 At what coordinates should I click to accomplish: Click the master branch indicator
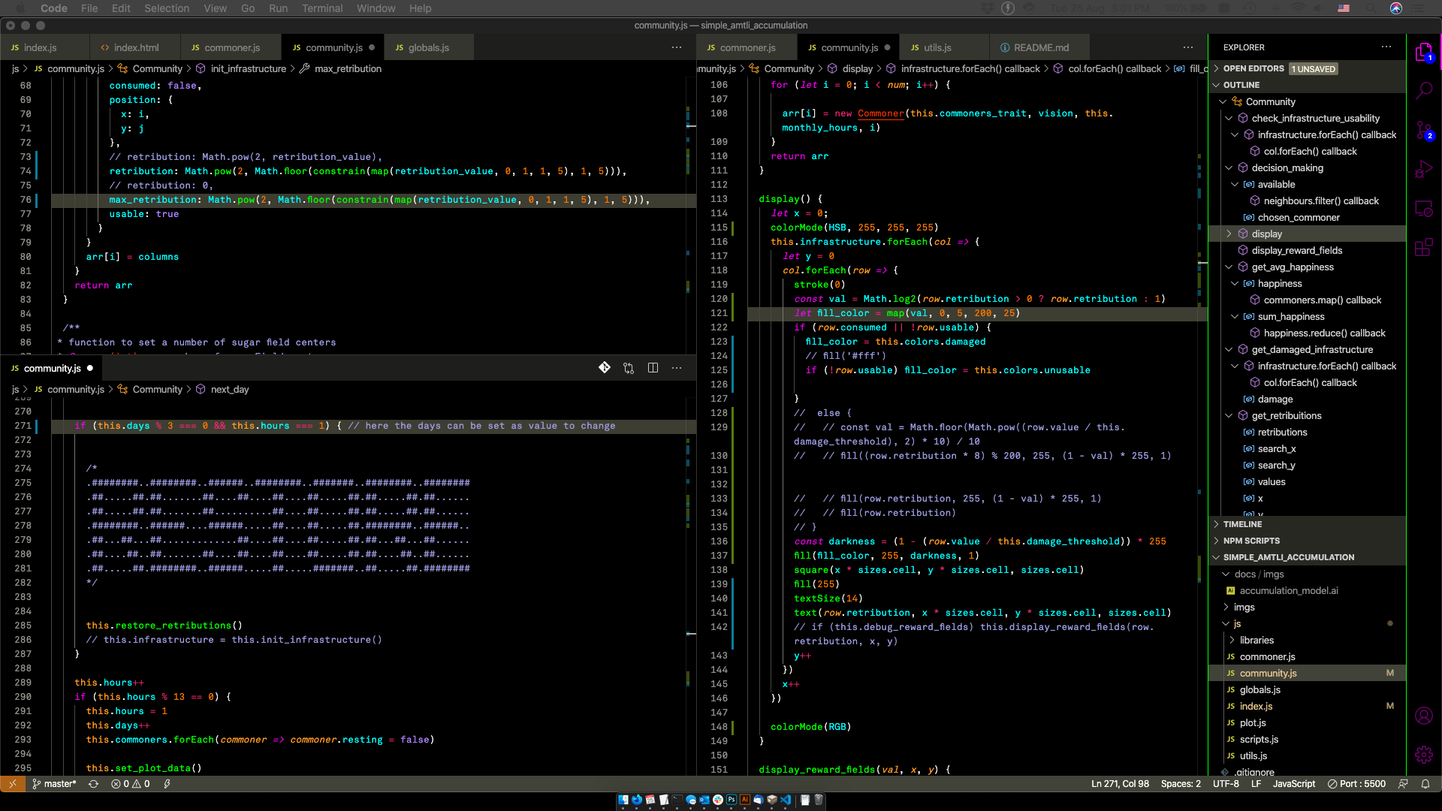tap(54, 784)
